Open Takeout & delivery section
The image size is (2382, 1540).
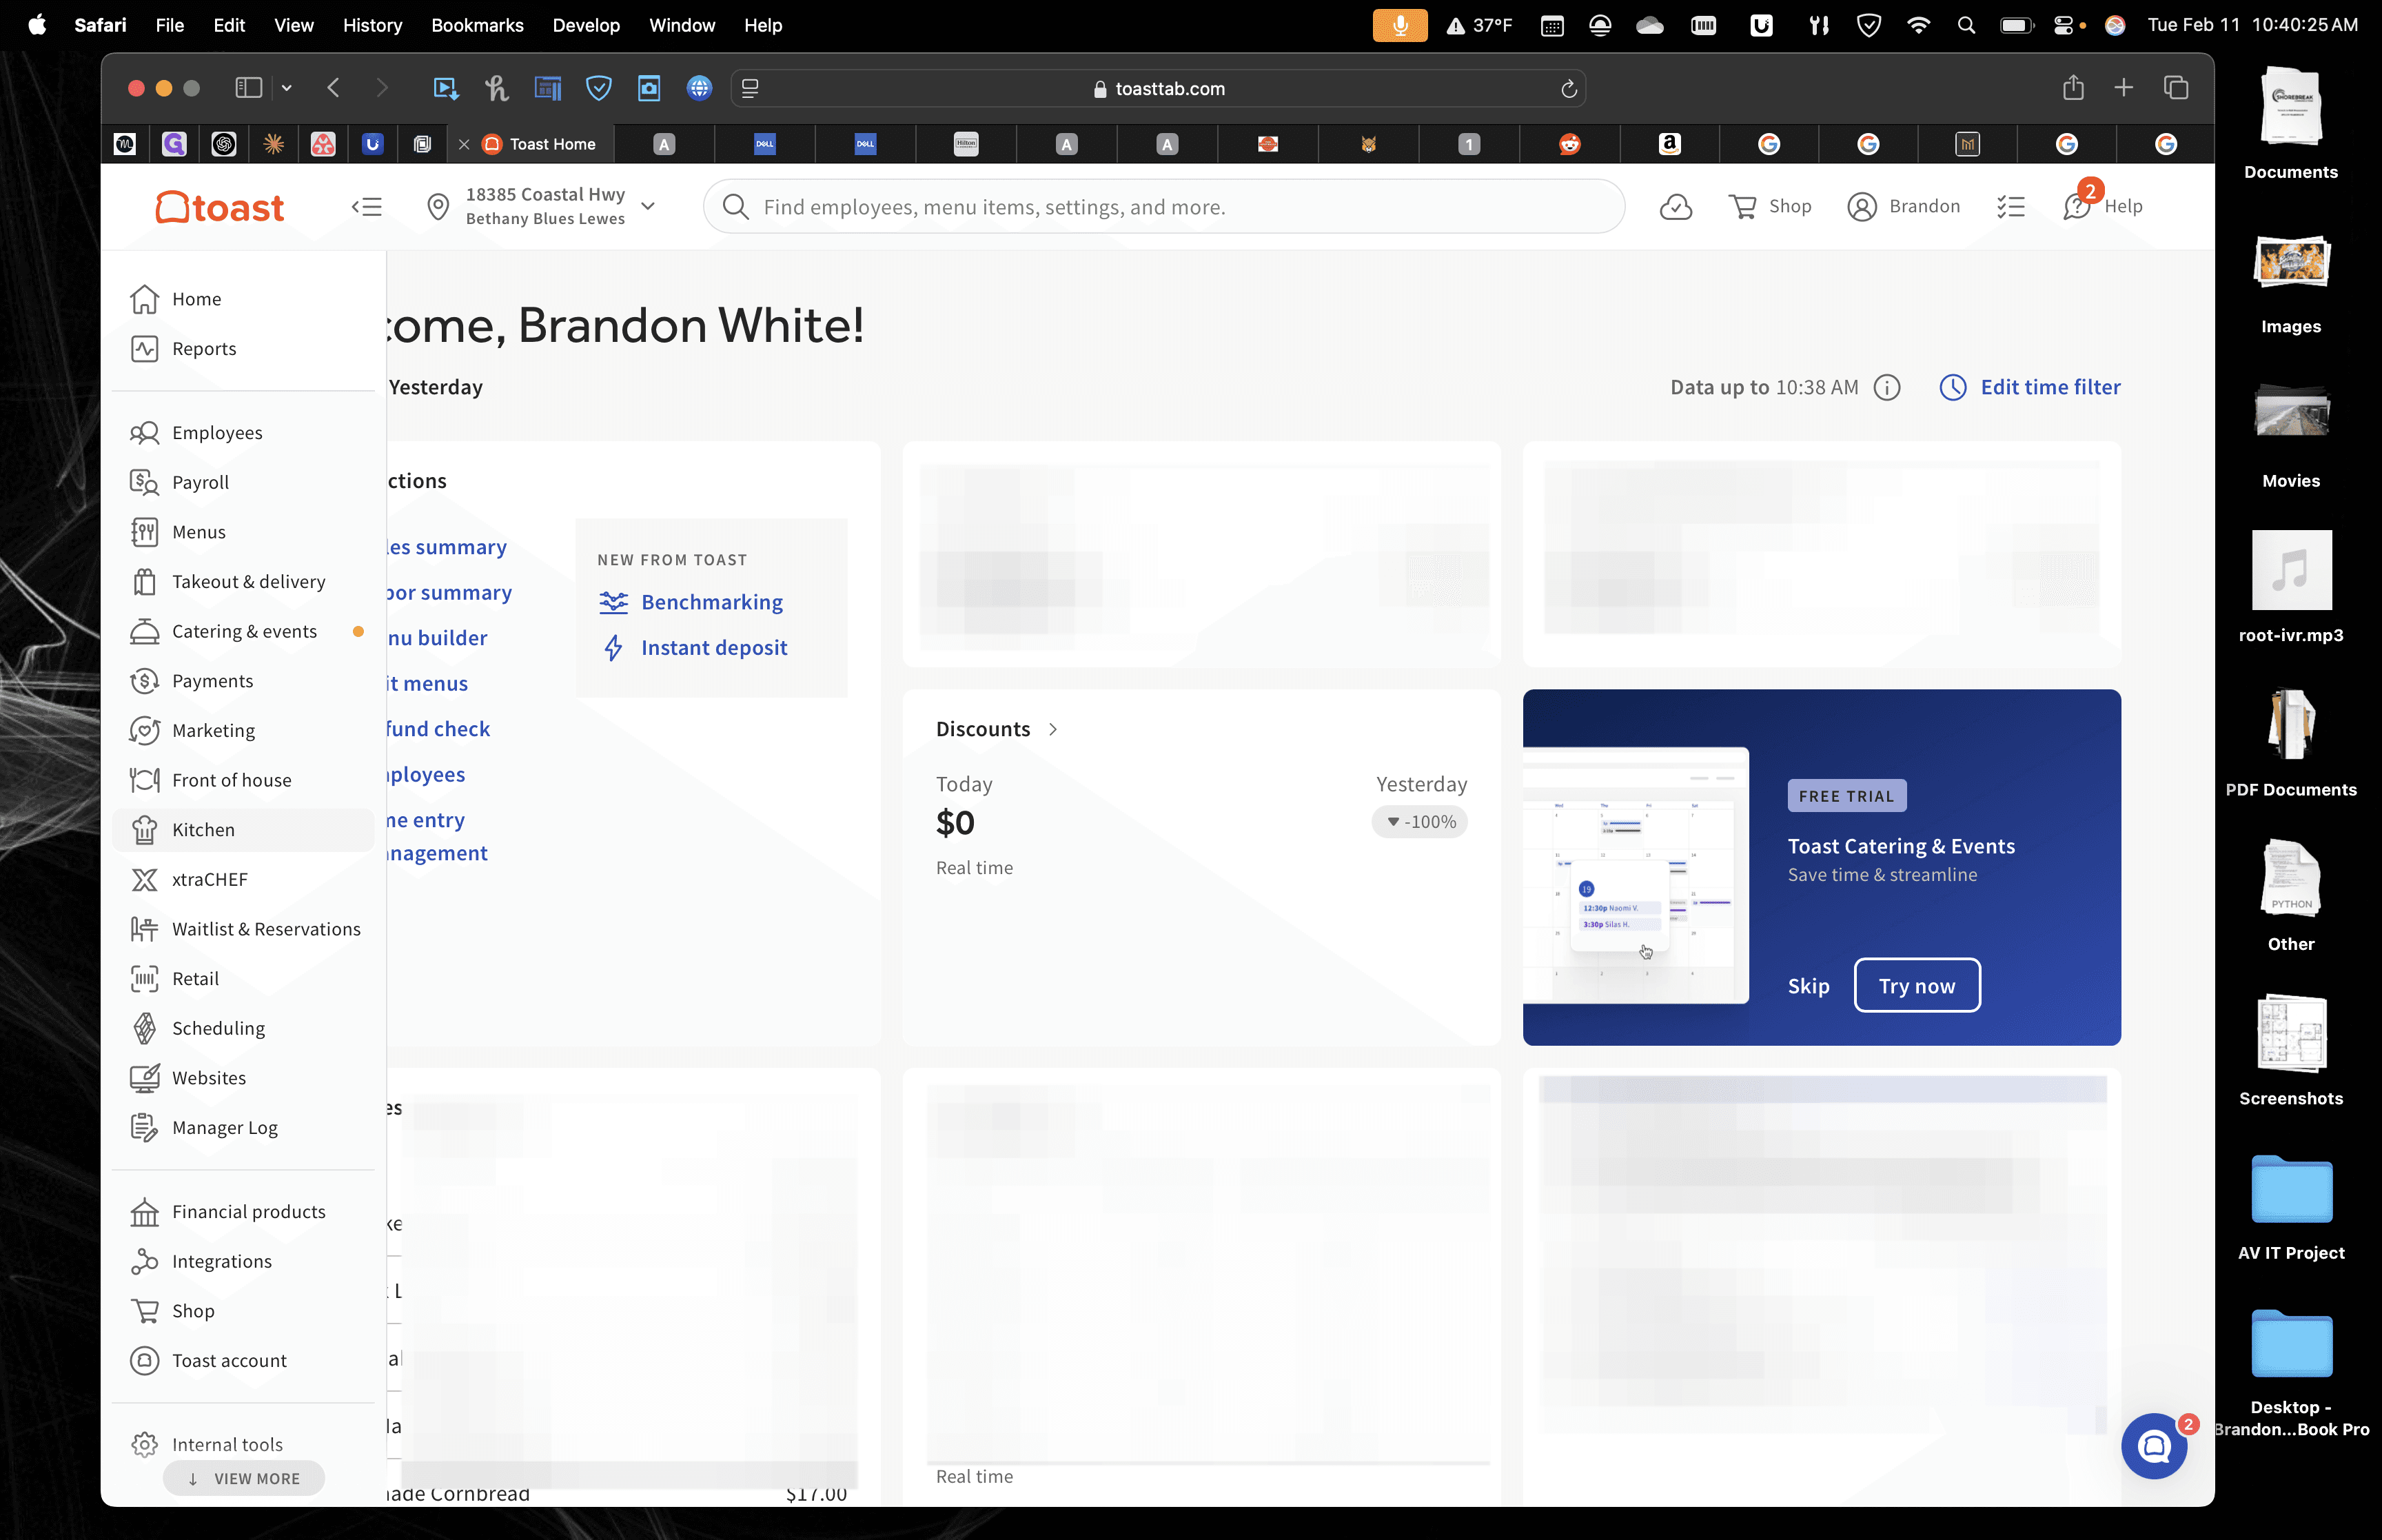(243, 581)
